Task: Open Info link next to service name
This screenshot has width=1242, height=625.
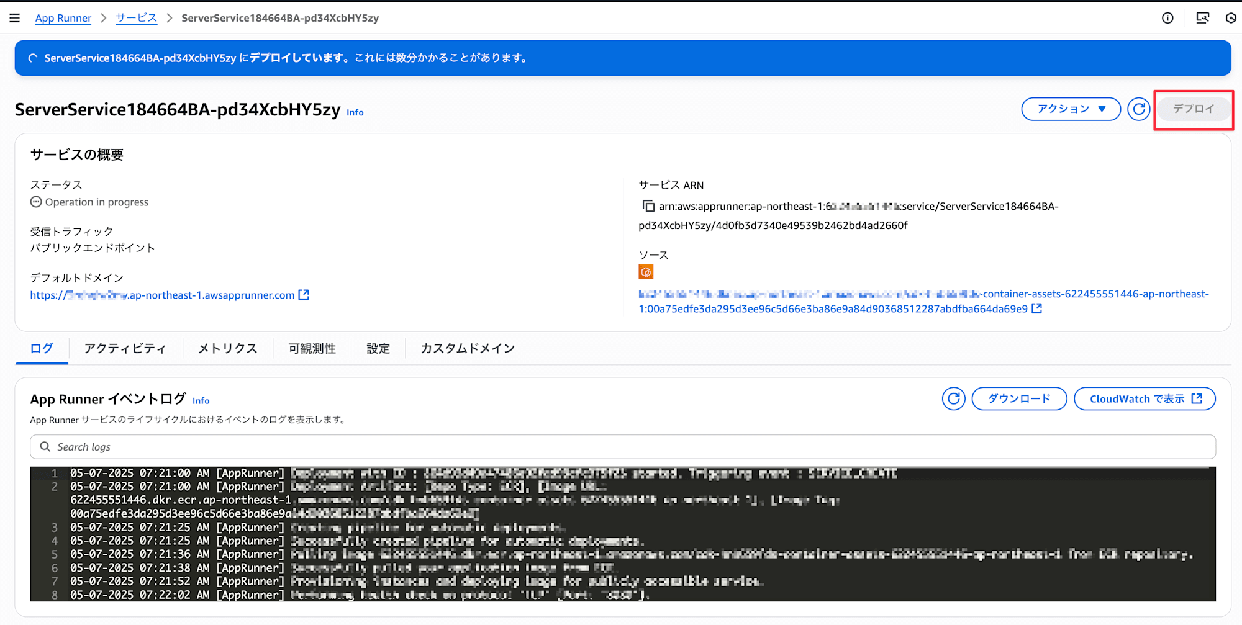Action: point(355,112)
